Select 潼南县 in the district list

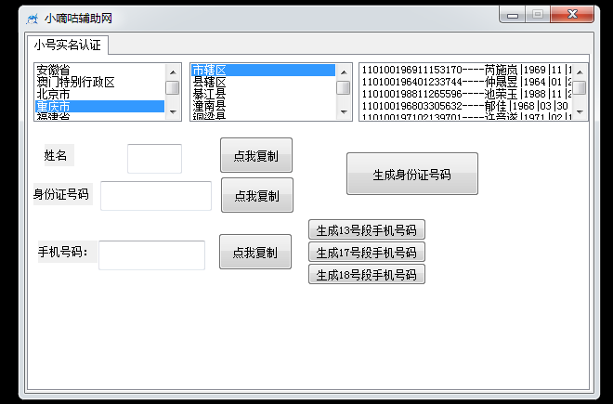(x=209, y=106)
